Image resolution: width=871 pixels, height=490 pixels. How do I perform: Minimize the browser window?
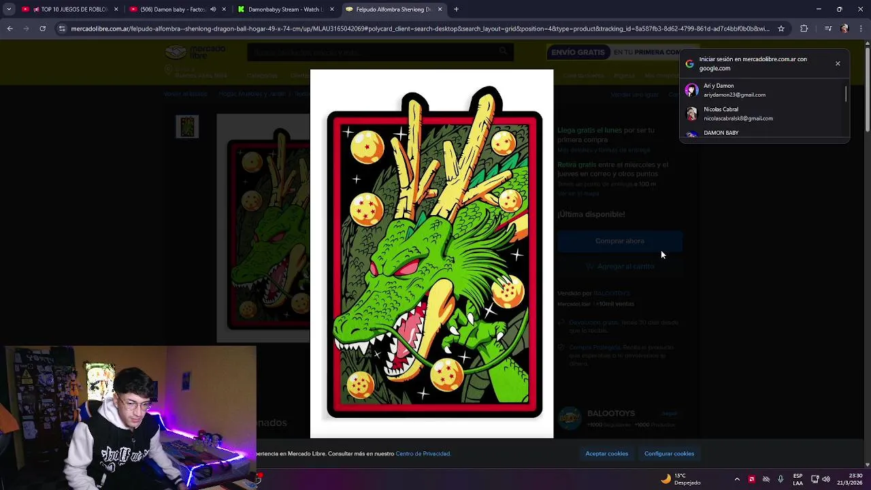819,10
